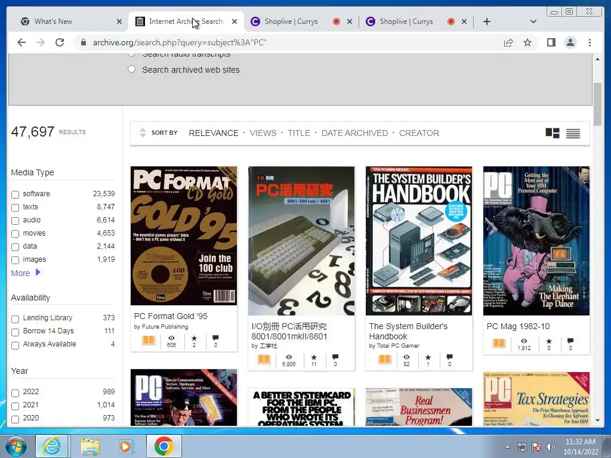Viewport: 611px width, 458px height.
Task: Click book icon on System Builder's Handbook
Action: click(x=385, y=359)
